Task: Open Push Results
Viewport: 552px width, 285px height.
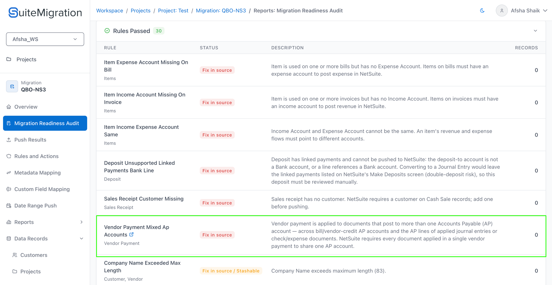Action: 30,140
